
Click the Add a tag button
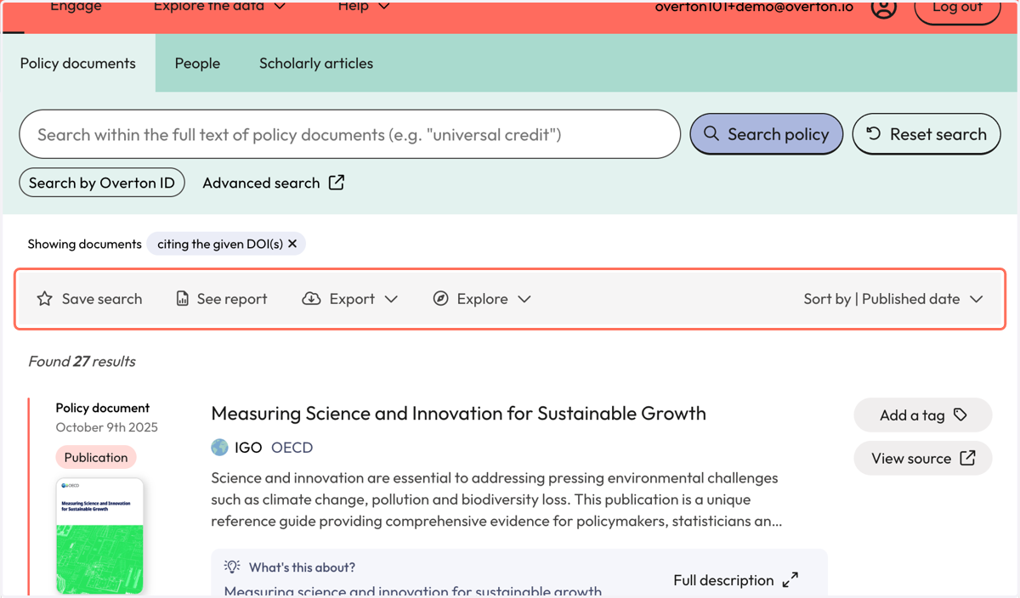923,415
